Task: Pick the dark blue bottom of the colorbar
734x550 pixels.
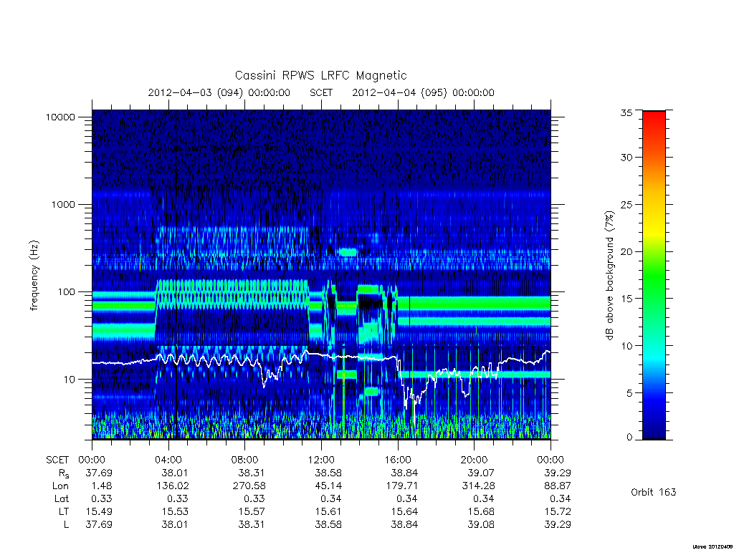Action: (x=654, y=430)
